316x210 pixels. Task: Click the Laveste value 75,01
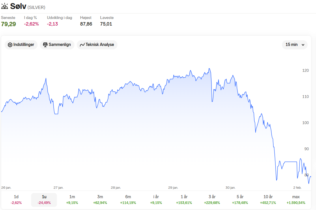(x=106, y=24)
